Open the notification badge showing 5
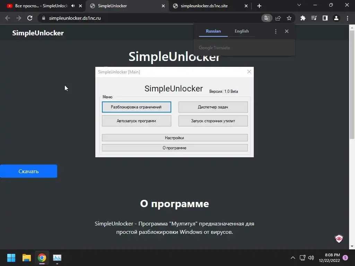Viewport: 355px width, 266px height. tap(345, 258)
